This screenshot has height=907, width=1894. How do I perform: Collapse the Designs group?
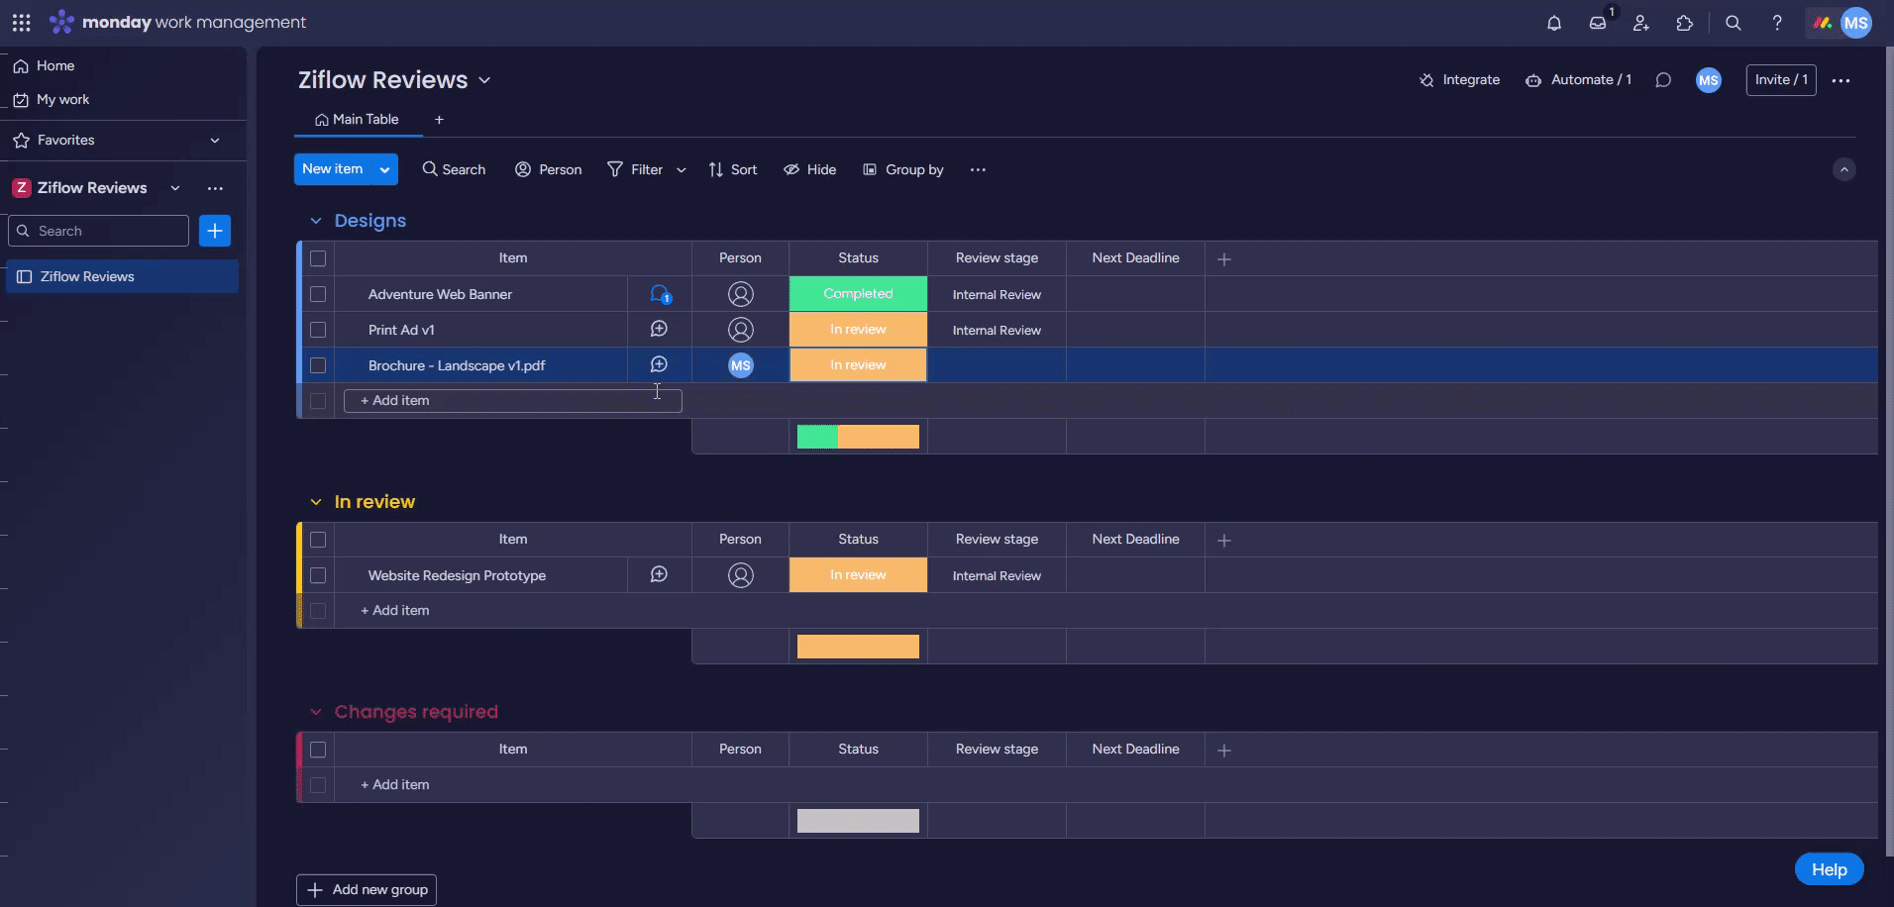coord(316,221)
